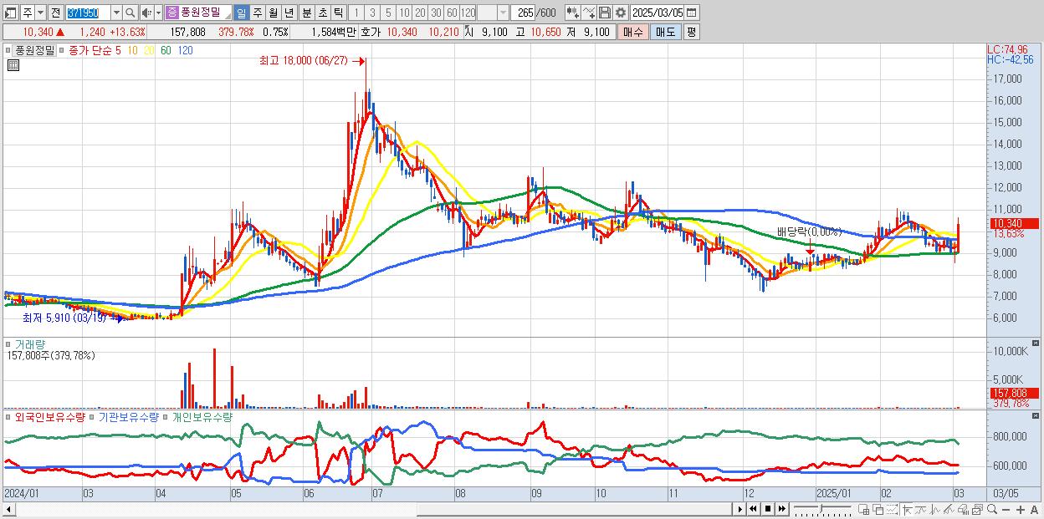
Task: Select the 월 monthly chart period
Action: tap(273, 13)
